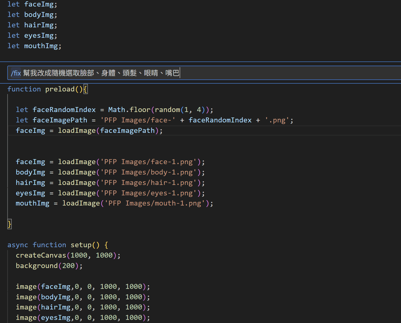
Task: Place cursor on the 'let eyesImg;' declaration line
Action: click(32, 35)
